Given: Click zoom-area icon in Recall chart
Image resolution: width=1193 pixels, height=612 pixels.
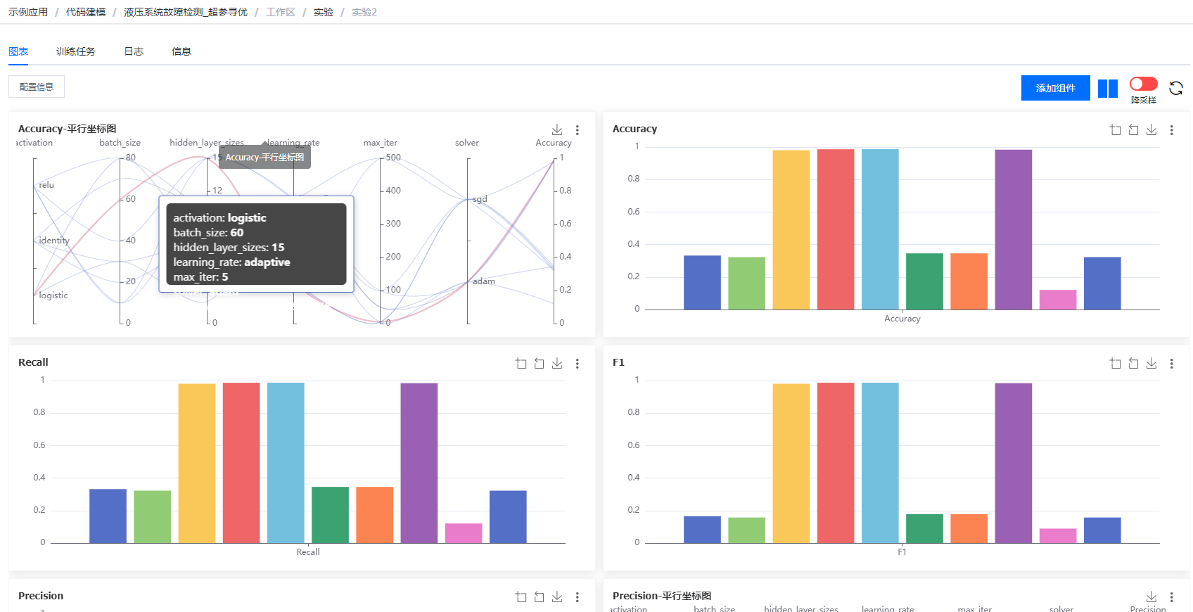Looking at the screenshot, I should pos(521,364).
